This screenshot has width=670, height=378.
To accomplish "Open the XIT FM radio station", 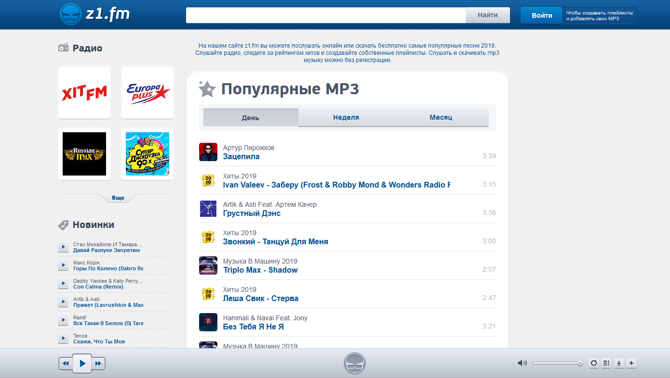I will pos(84,92).
